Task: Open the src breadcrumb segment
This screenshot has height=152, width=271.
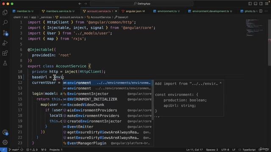Action: coord(26,17)
